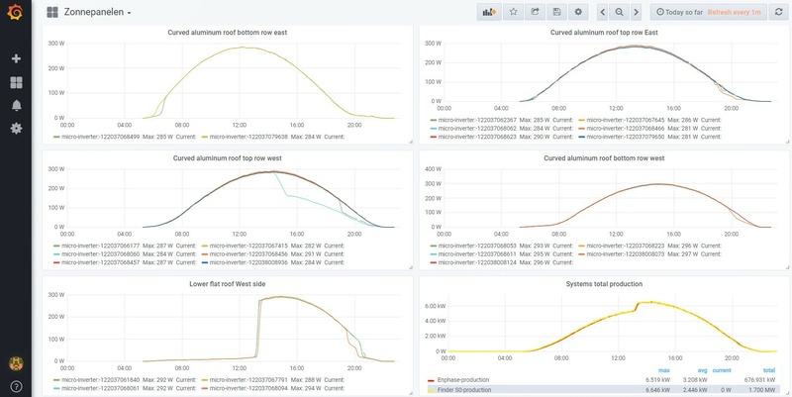Toggle series micro-inverter:-122037079638 in legend

pos(248,137)
